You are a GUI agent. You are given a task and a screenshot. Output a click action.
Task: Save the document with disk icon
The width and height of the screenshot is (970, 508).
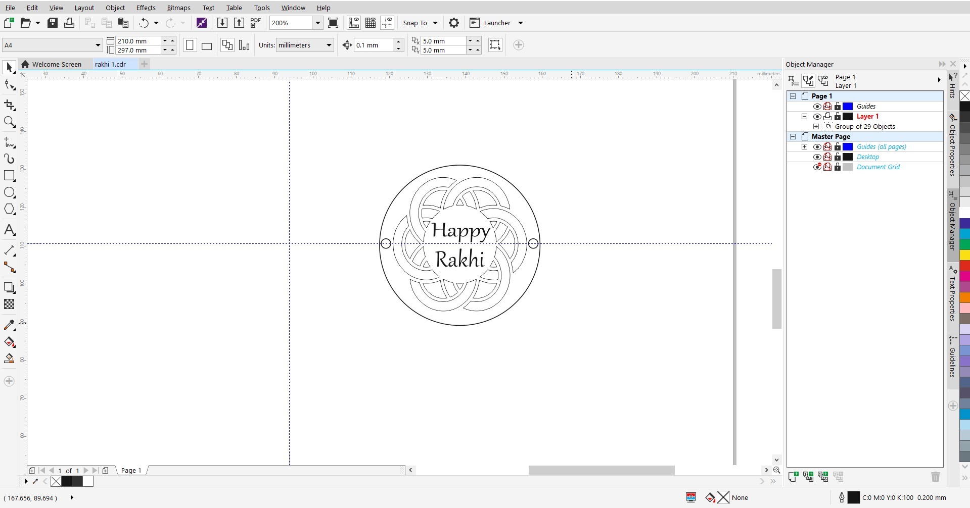pos(53,23)
